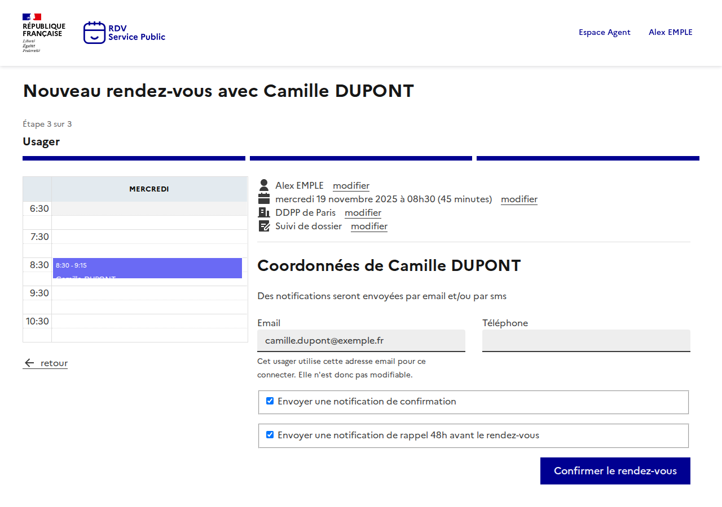Open the Alex EMPLE account menu
The height and width of the screenshot is (507, 722).
click(x=670, y=32)
